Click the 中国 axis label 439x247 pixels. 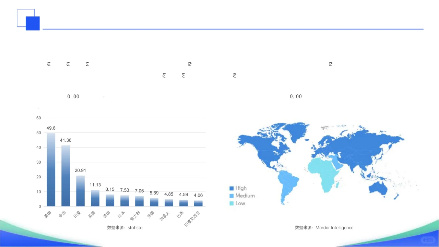click(63, 214)
